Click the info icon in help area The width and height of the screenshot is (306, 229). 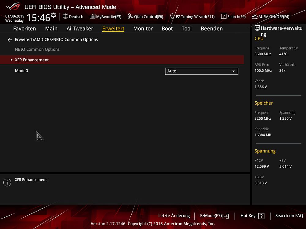(x=7, y=183)
